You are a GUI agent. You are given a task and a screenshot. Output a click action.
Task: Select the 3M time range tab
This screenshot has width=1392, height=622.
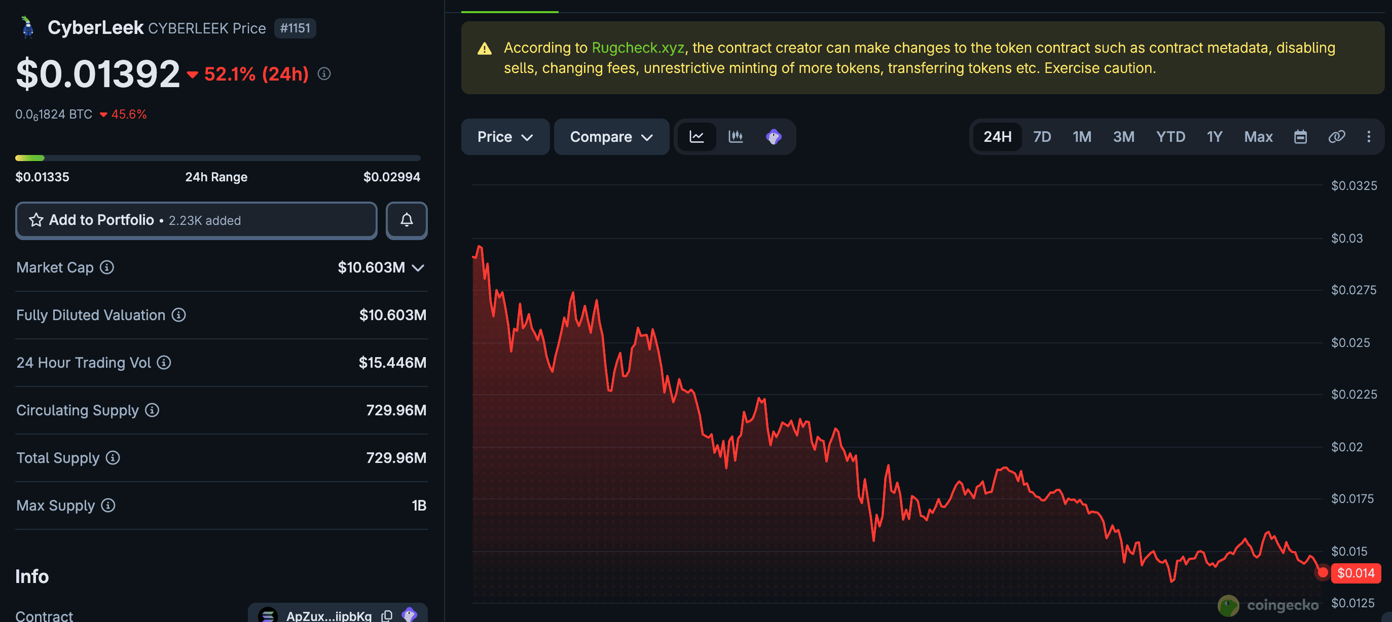pyautogui.click(x=1123, y=137)
